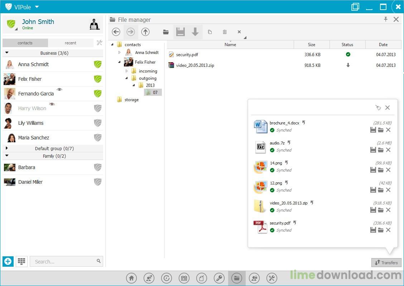Toggle the eye icon beside Fernando Garcia
This screenshot has height=286, width=404.
pyautogui.click(x=59, y=89)
